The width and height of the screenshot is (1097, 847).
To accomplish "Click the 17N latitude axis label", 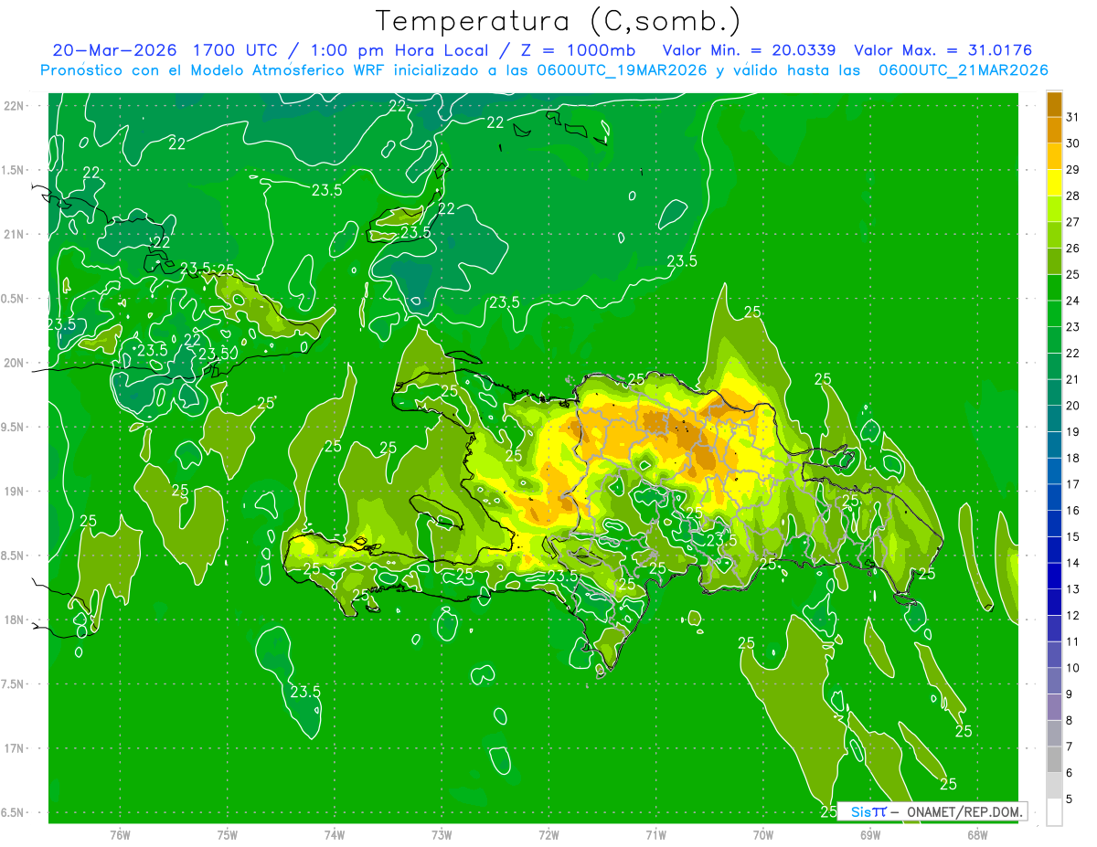I will (x=15, y=748).
